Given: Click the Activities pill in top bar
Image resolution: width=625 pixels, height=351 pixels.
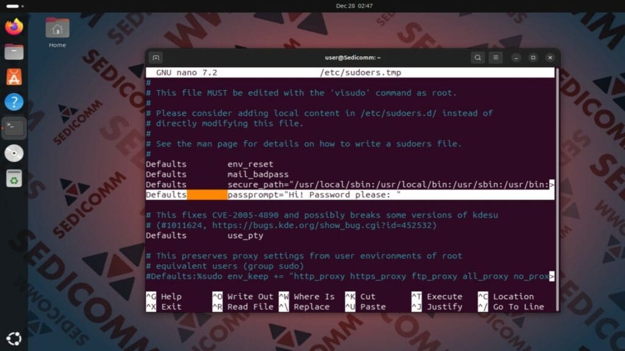Looking at the screenshot, I should (x=12, y=5).
